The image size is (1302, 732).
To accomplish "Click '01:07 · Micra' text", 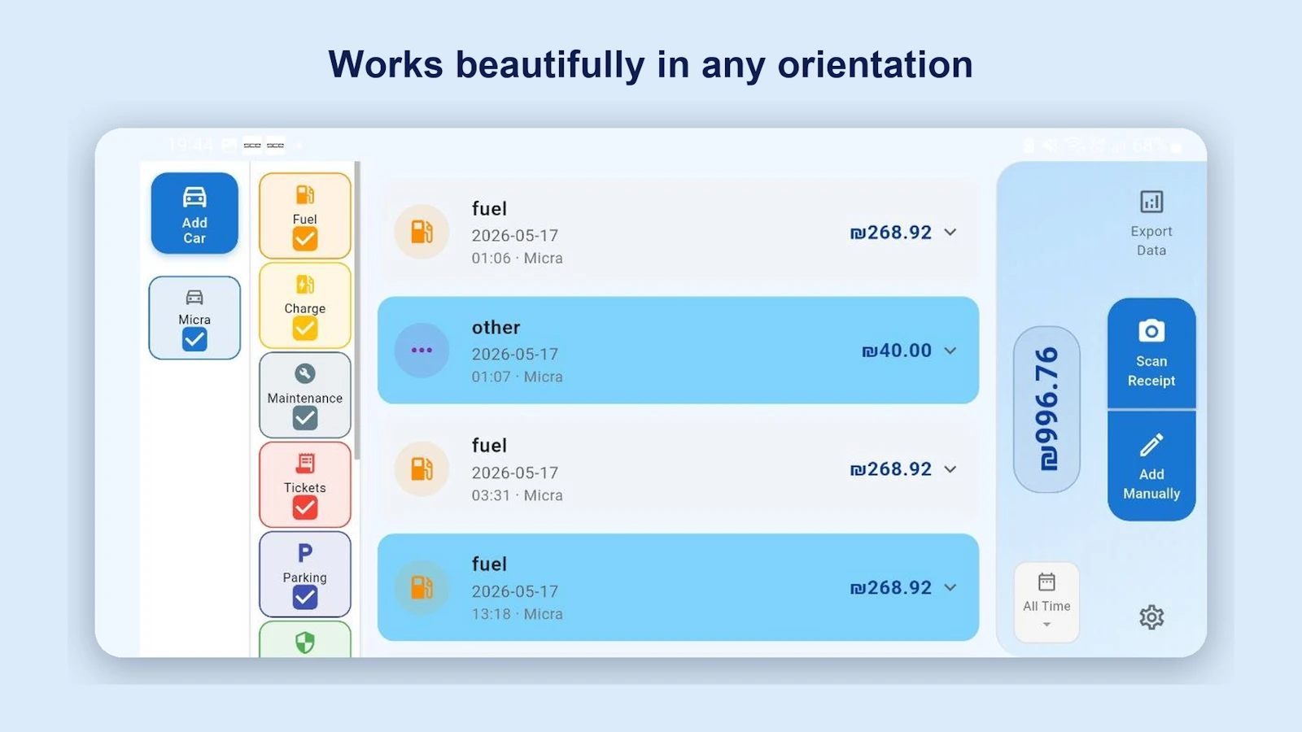I will pyautogui.click(x=518, y=377).
